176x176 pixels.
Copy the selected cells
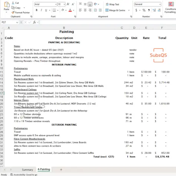click(16, 8)
